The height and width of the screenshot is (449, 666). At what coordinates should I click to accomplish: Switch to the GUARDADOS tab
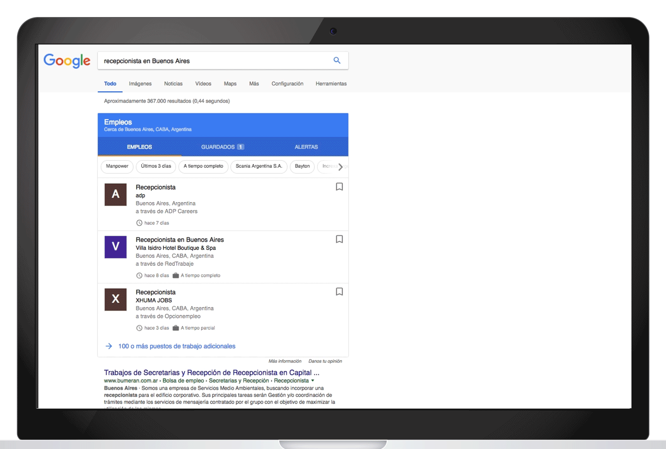click(x=223, y=147)
